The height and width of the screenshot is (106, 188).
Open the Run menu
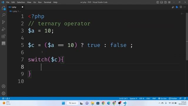coord(40,2)
